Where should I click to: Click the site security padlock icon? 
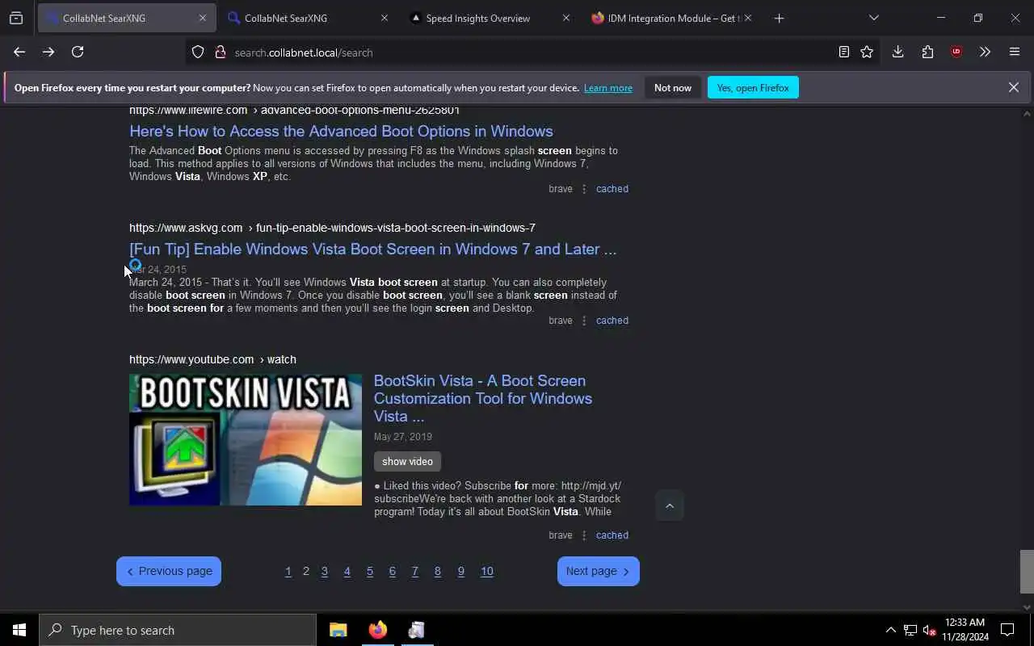(x=220, y=52)
